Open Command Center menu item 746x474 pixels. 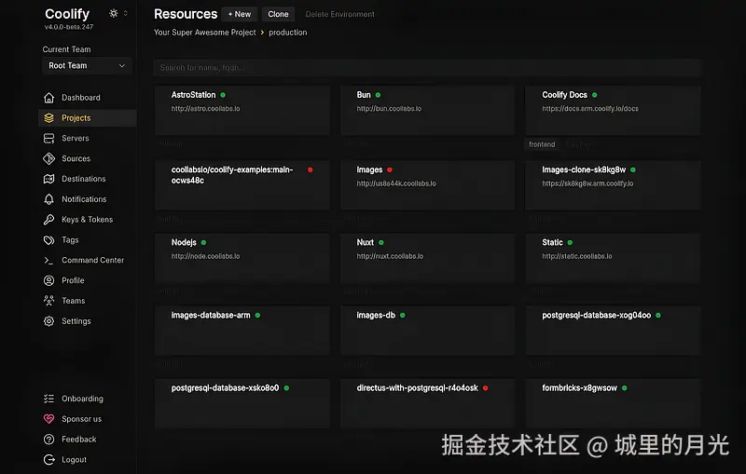click(x=88, y=260)
